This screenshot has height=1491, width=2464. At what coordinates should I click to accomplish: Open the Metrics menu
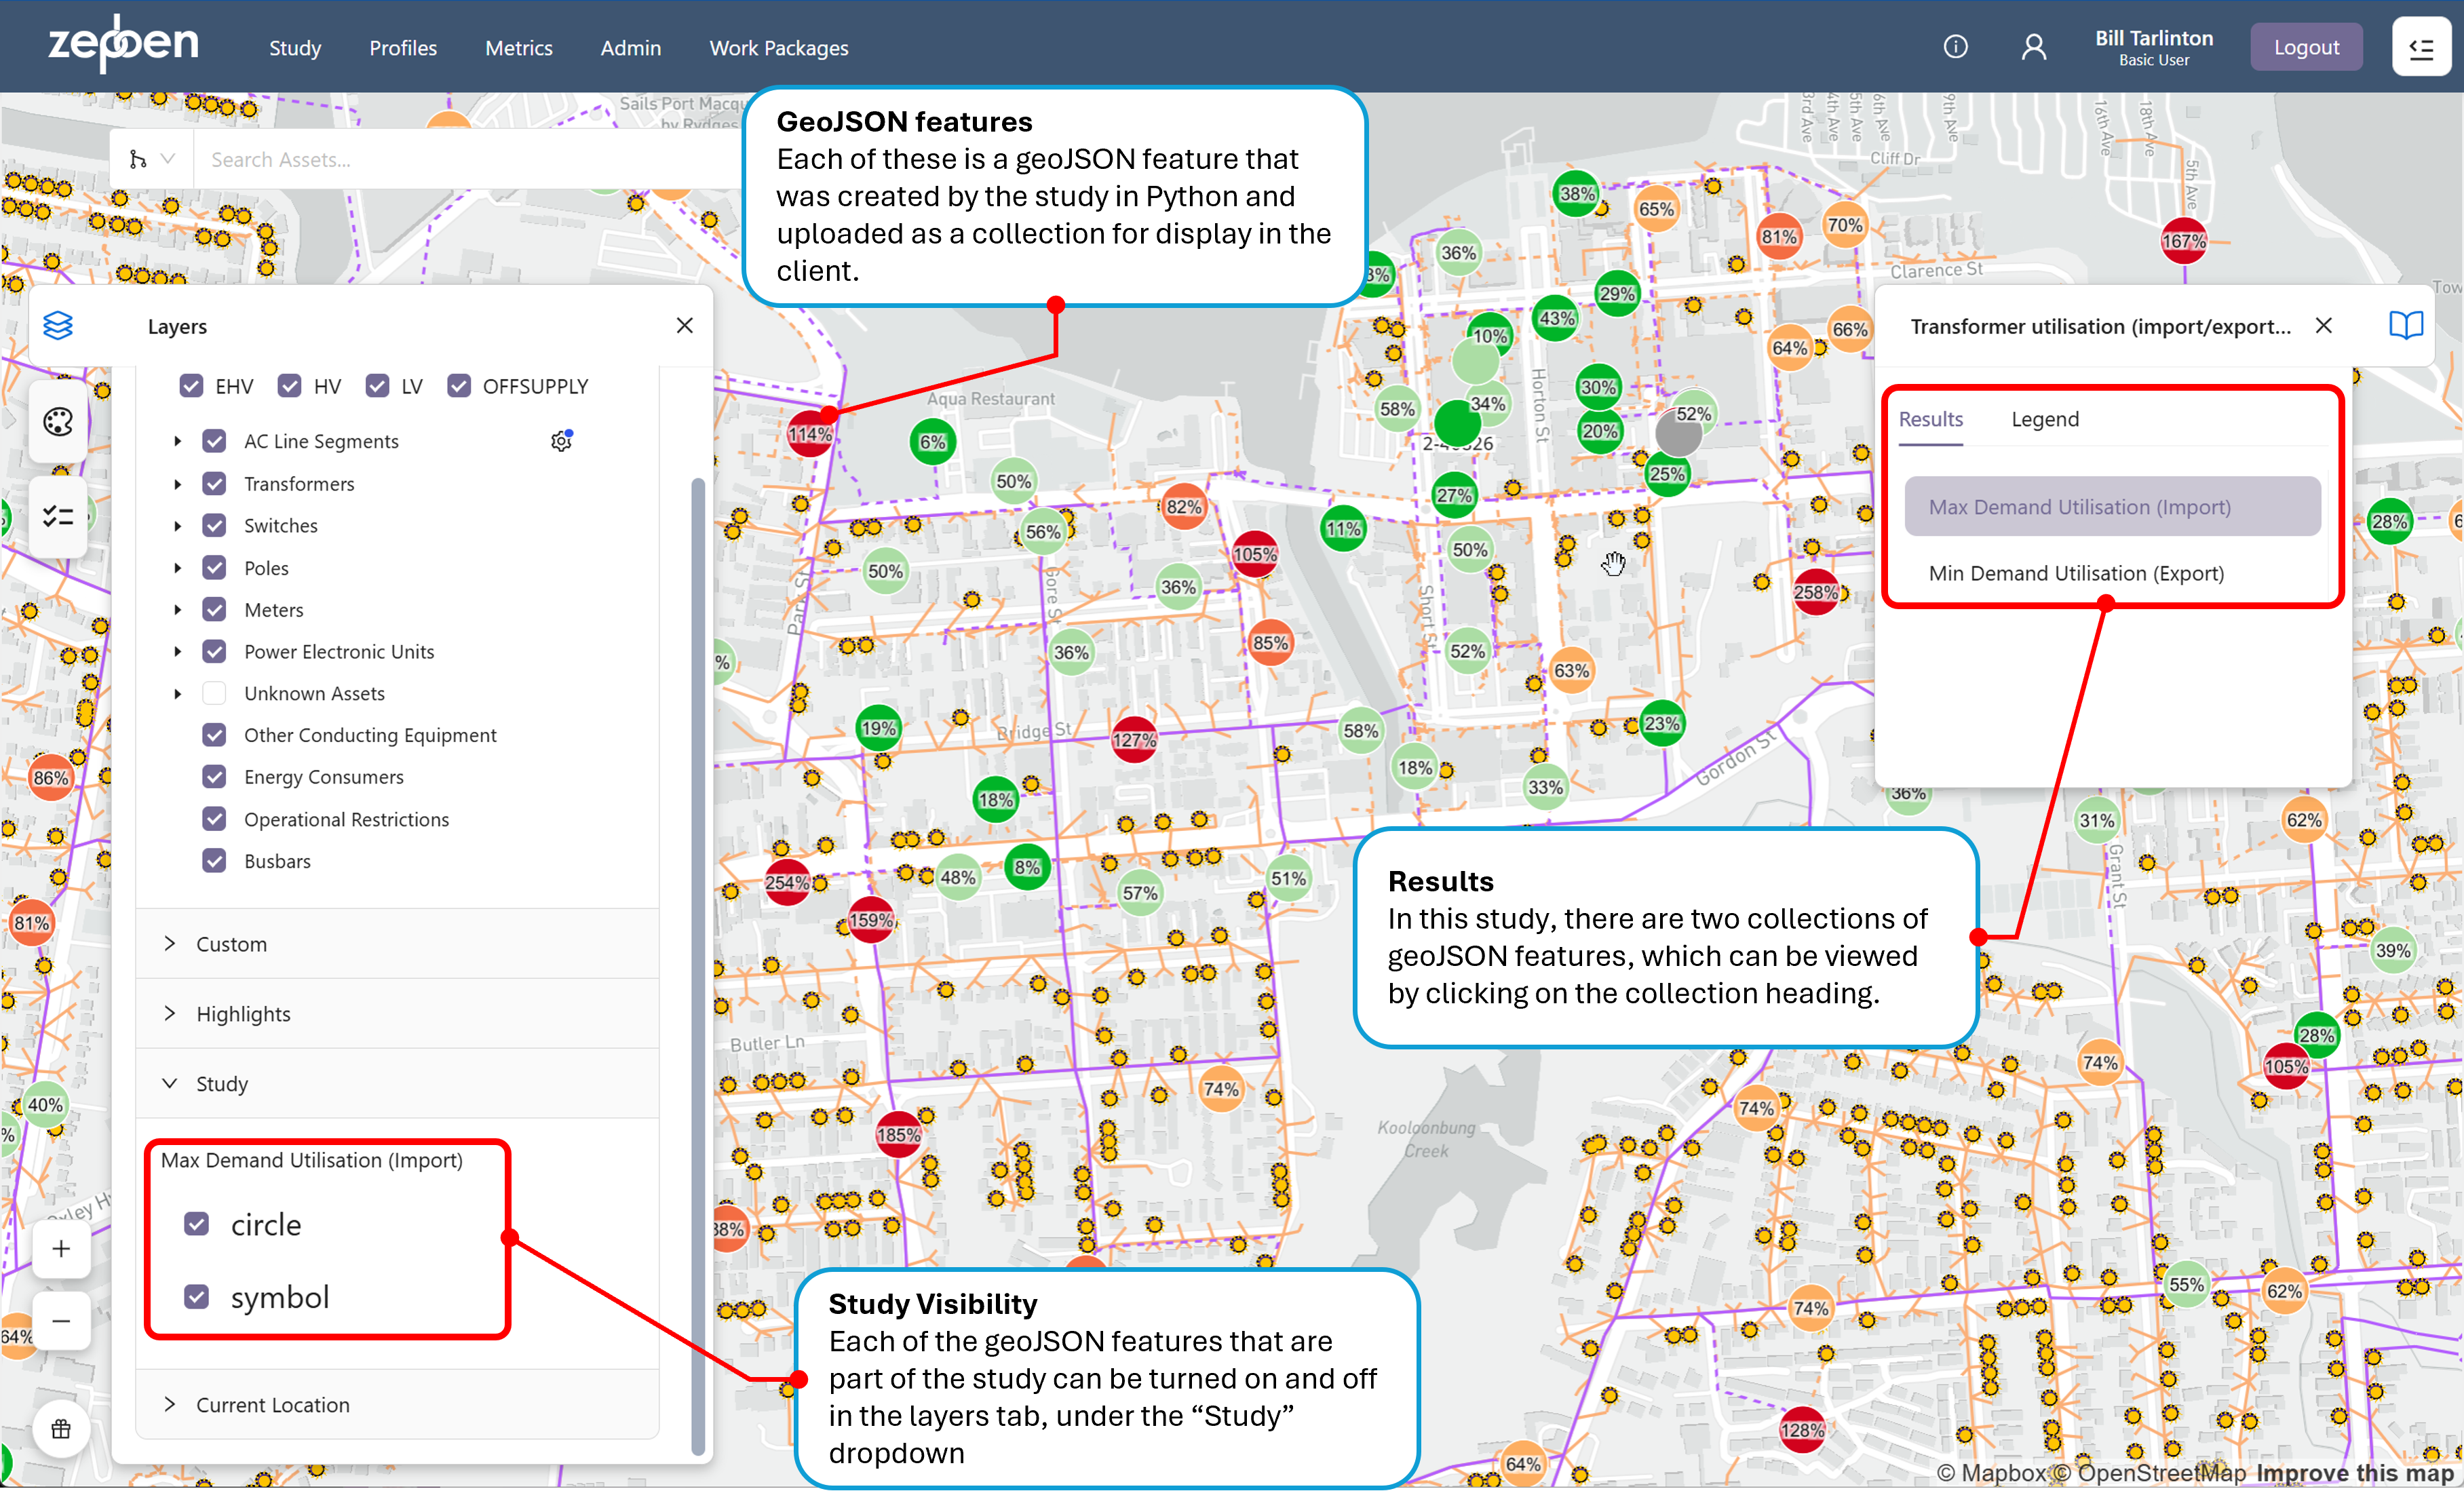(518, 48)
